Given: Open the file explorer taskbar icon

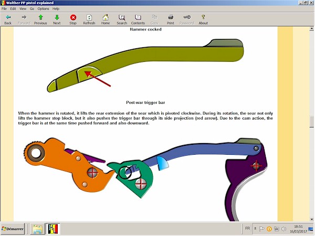Looking at the screenshot, I should tap(38, 229).
